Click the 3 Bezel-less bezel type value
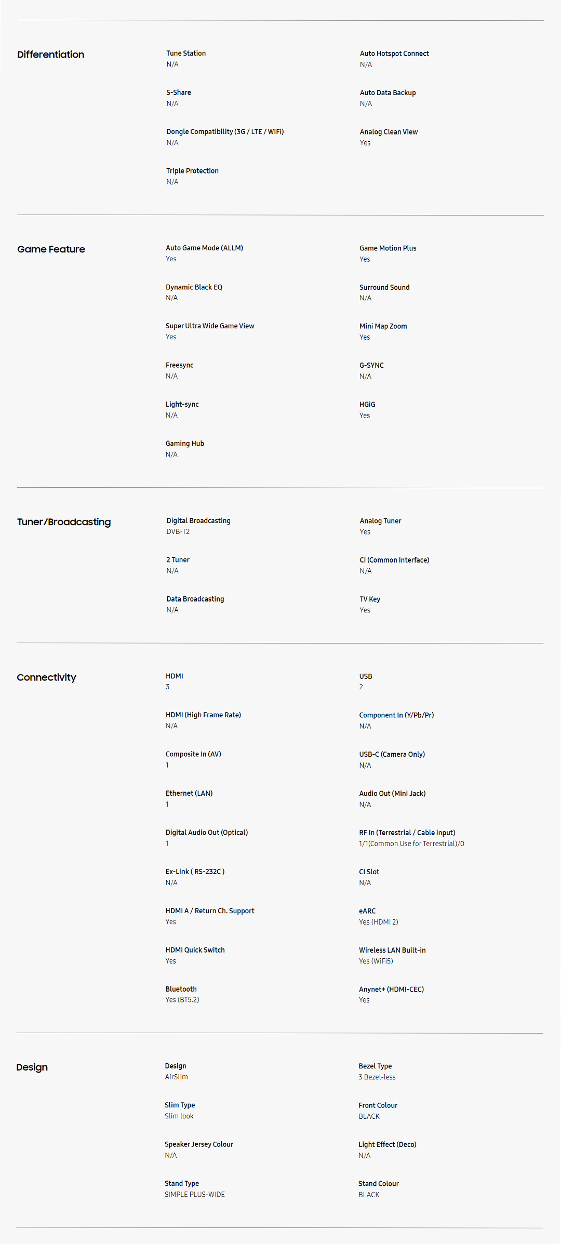561x1244 pixels. coord(377,1077)
